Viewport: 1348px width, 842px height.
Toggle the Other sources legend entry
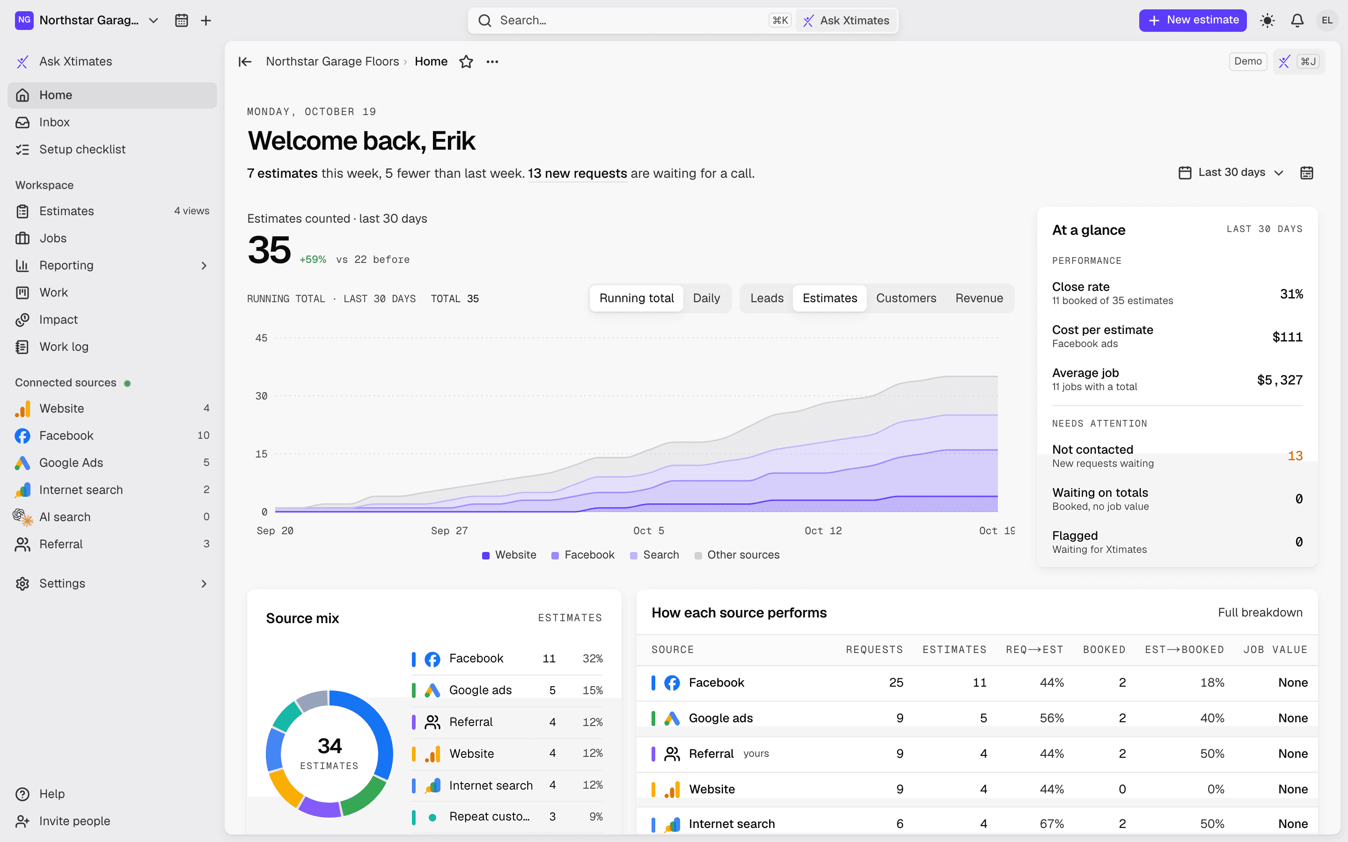coord(736,555)
